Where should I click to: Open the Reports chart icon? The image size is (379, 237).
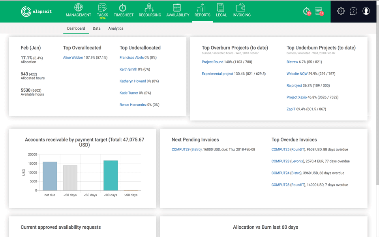click(x=201, y=8)
